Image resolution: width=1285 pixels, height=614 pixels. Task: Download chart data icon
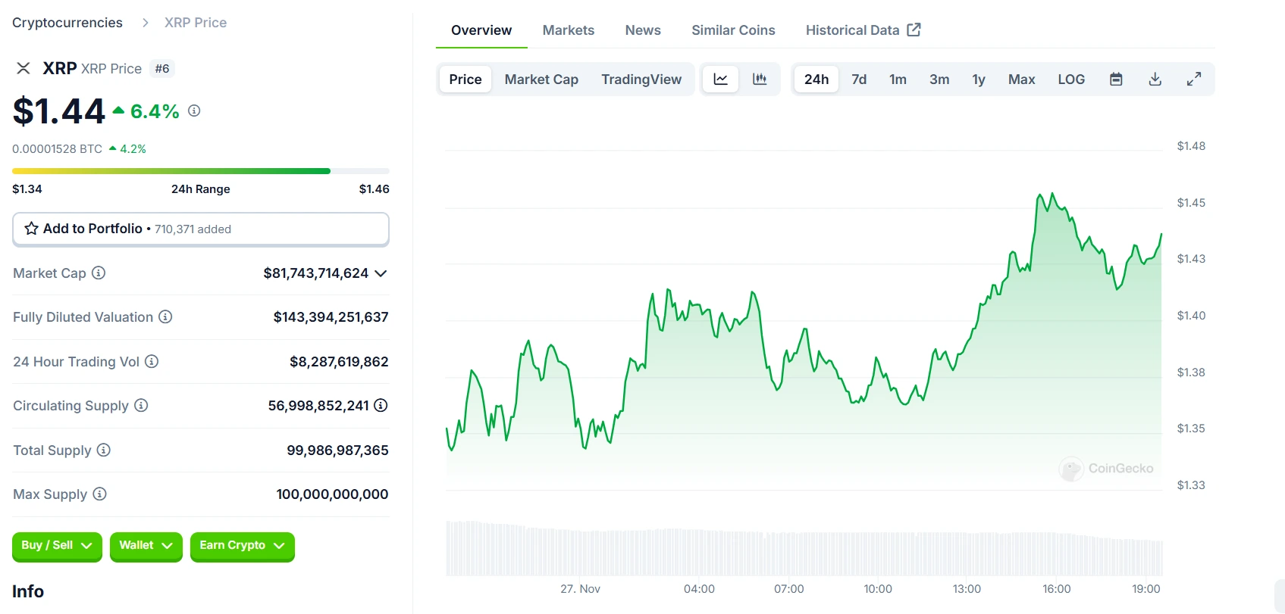(1155, 79)
